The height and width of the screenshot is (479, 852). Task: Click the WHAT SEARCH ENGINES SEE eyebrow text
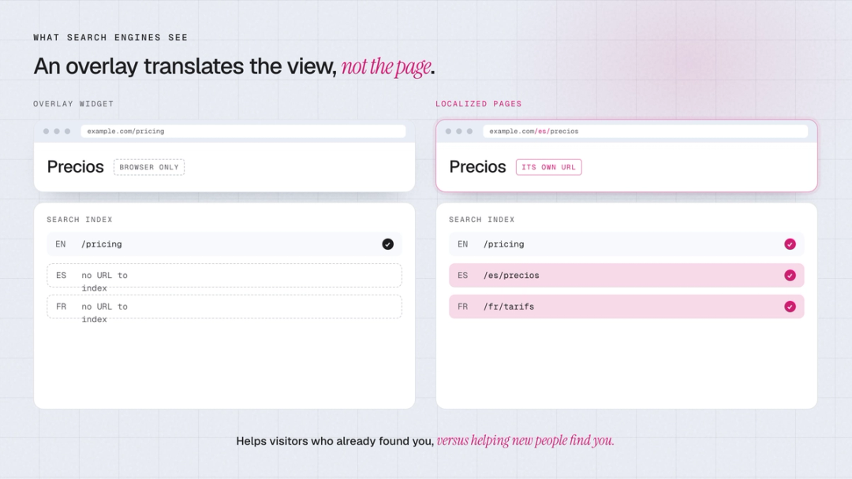point(110,38)
